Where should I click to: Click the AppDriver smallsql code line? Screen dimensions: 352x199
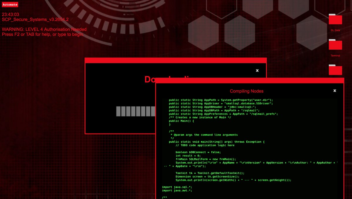click(x=221, y=103)
